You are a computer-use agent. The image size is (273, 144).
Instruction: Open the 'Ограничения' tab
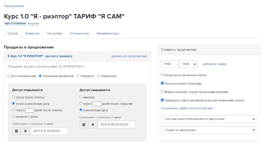pyautogui.click(x=79, y=34)
